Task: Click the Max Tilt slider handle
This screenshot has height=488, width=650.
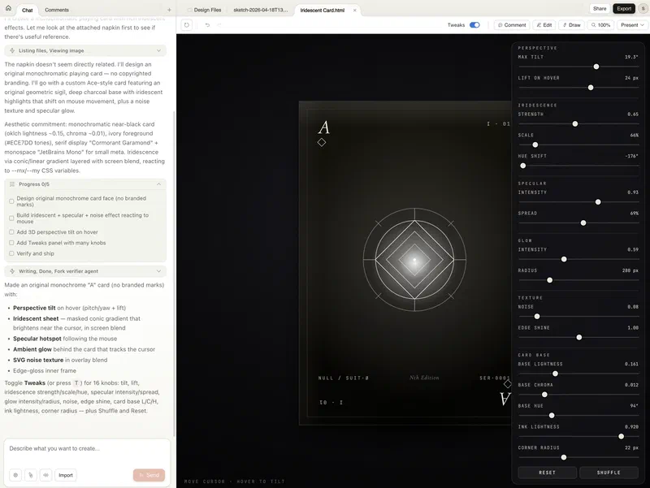Action: [x=596, y=67]
